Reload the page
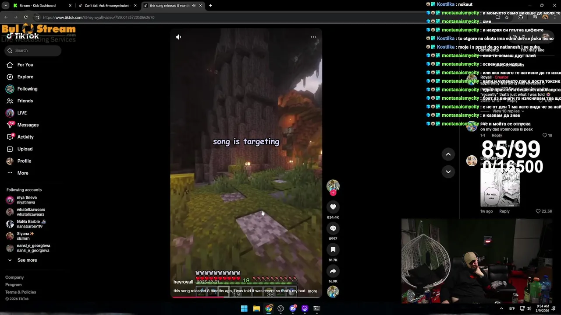This screenshot has height=315, width=561. click(26, 17)
